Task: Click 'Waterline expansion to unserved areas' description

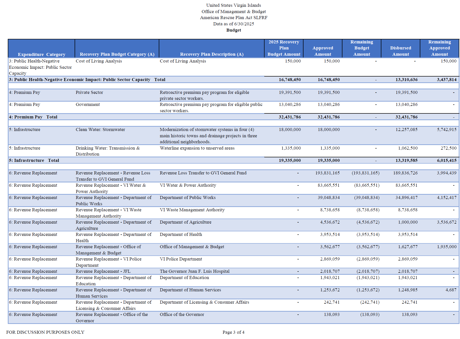Action: coord(197,148)
